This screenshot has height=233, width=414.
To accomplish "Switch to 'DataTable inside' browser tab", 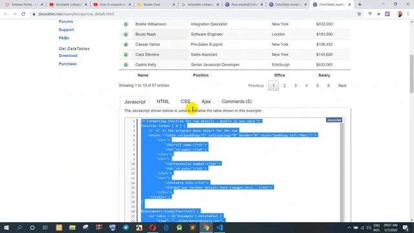I will click(x=289, y=5).
